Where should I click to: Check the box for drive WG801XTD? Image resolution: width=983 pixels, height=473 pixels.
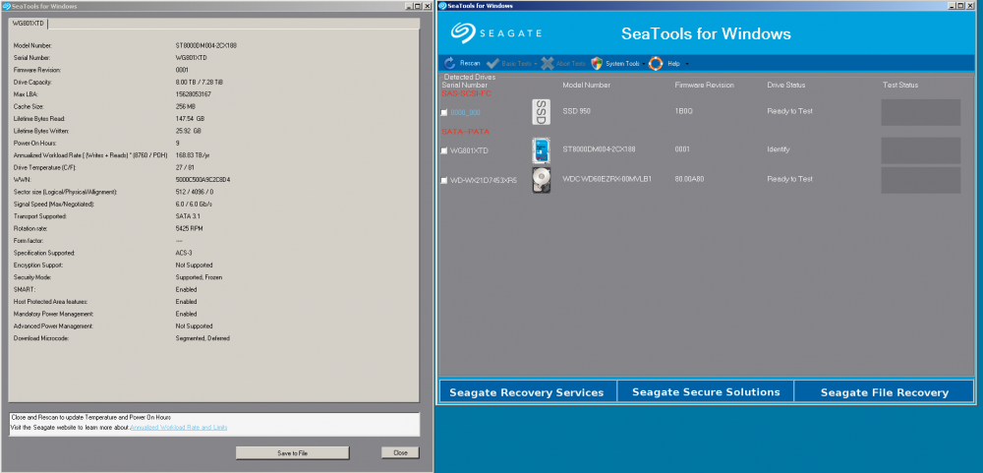444,151
